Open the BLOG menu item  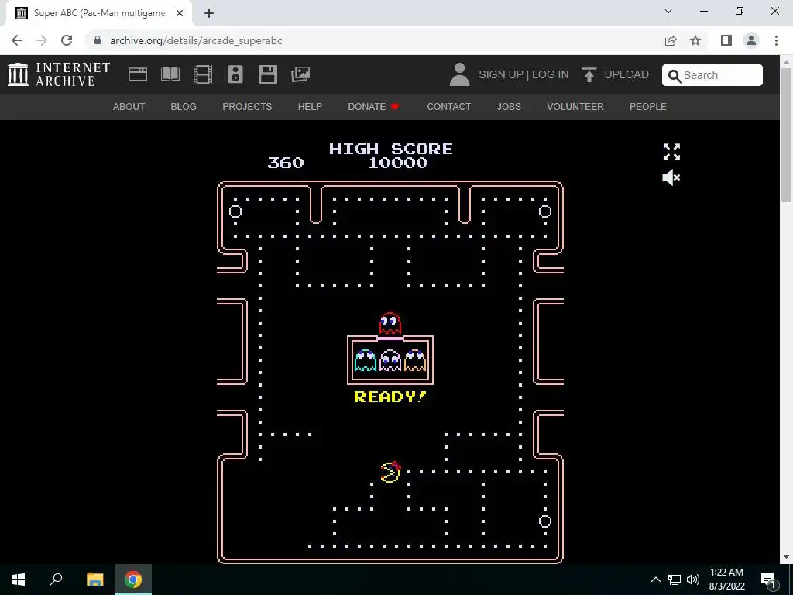[184, 107]
